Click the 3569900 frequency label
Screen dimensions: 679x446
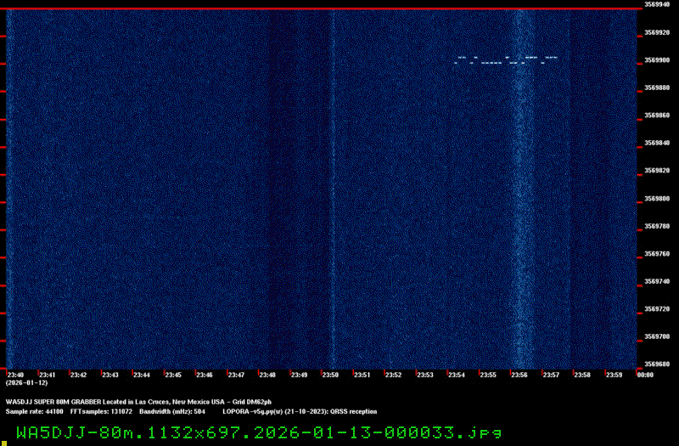pos(657,60)
